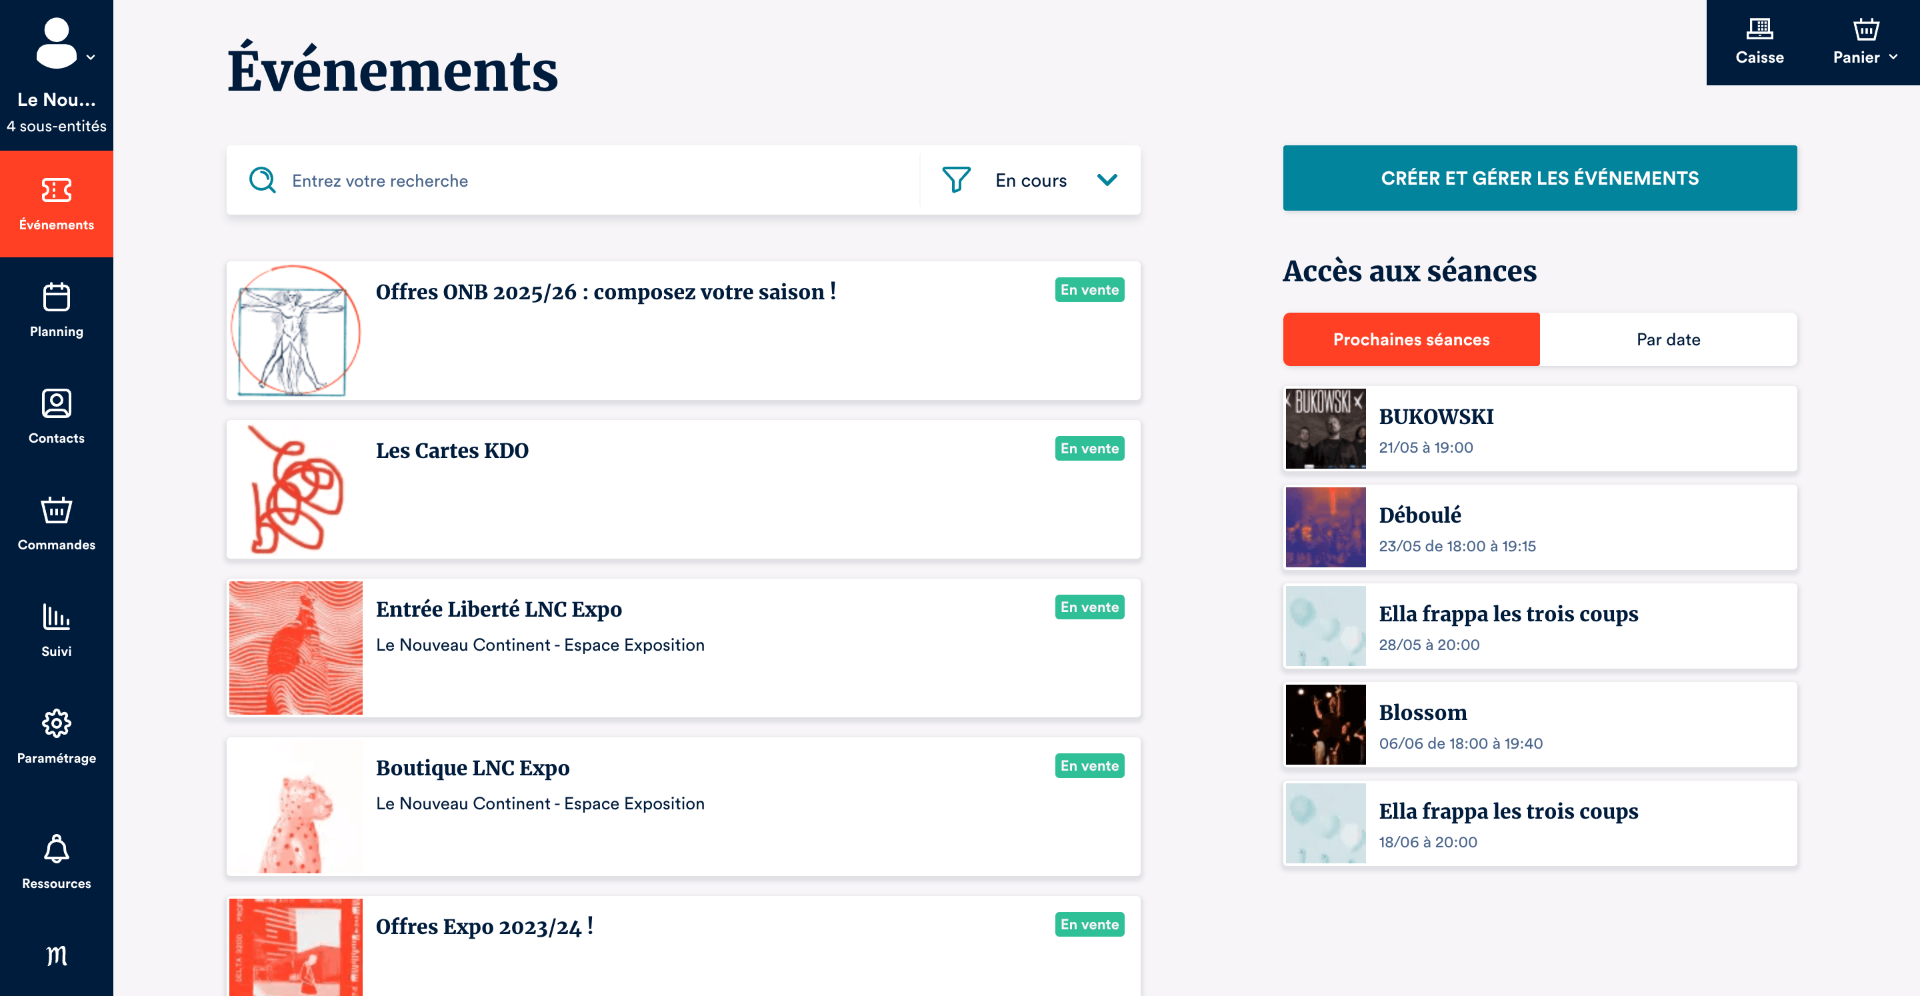The width and height of the screenshot is (1920, 996).
Task: Switch to the Par date tab
Action: [x=1668, y=340]
